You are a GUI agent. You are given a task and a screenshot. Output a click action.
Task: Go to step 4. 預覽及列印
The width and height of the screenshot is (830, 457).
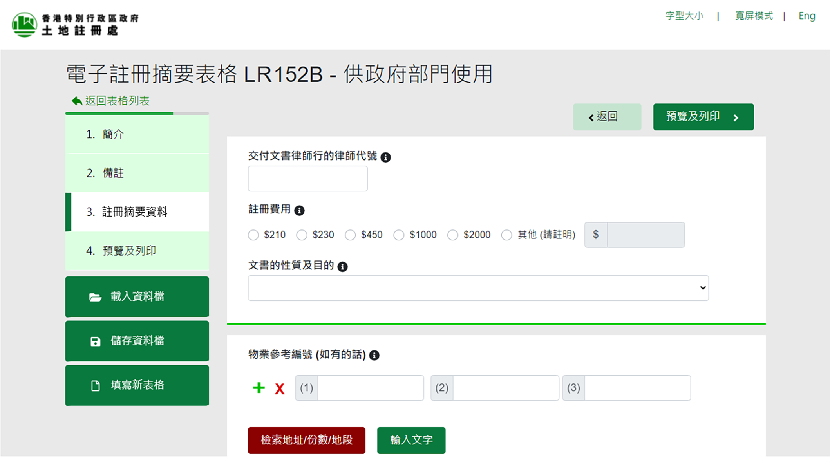137,251
